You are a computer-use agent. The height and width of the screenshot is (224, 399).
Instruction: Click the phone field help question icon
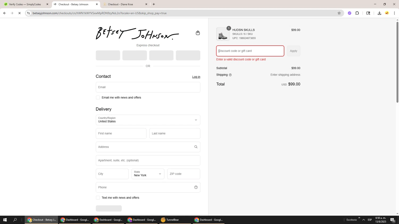196,187
